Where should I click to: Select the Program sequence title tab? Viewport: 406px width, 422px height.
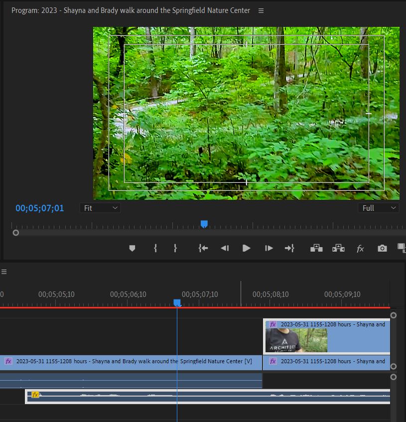[131, 10]
